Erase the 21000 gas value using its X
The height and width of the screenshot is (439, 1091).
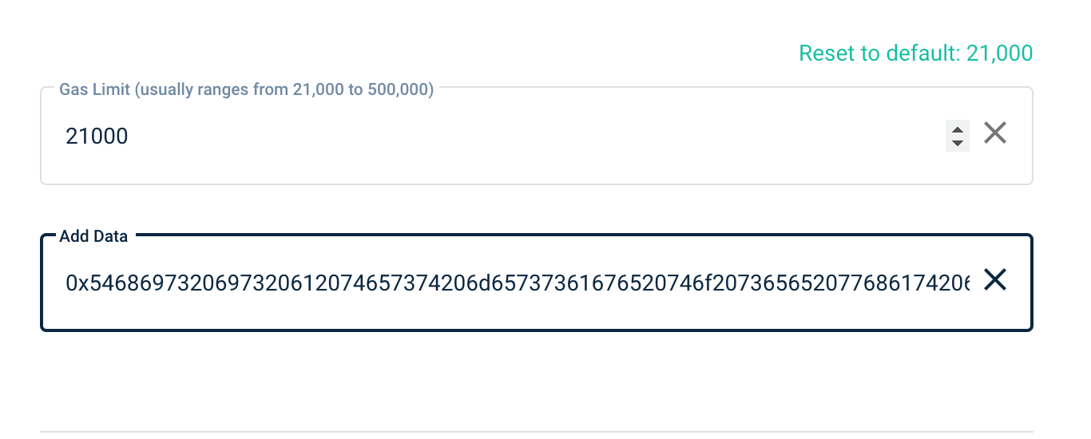click(994, 132)
